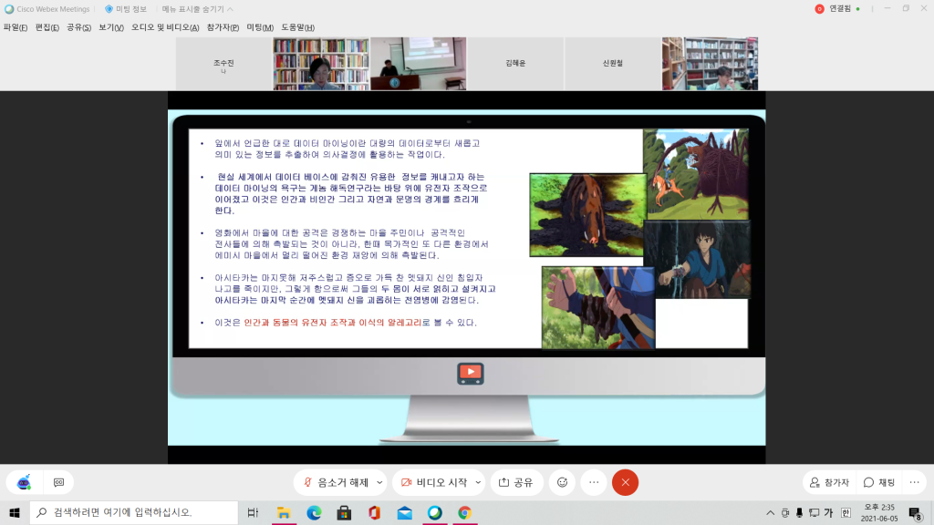
Task: Open the reactions smiley icon
Action: click(562, 482)
